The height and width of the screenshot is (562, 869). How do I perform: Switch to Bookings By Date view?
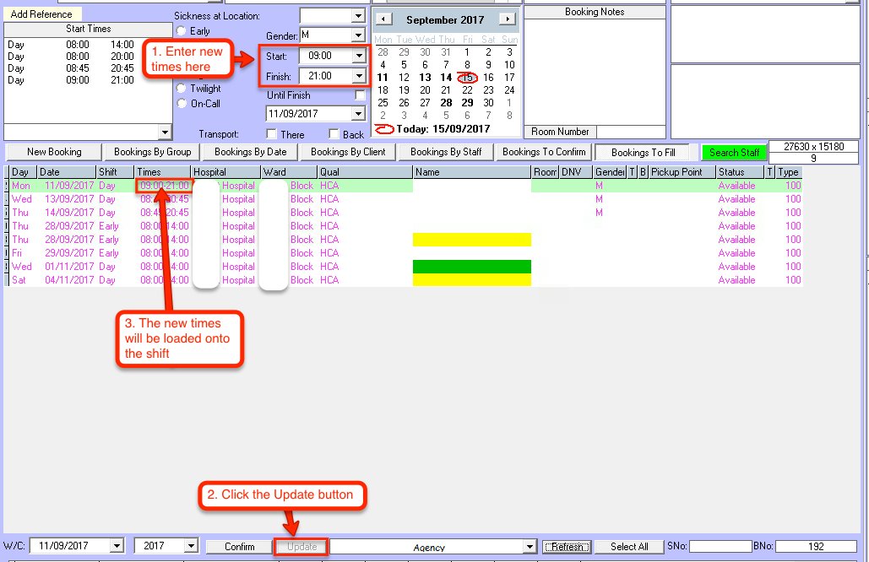tap(250, 153)
